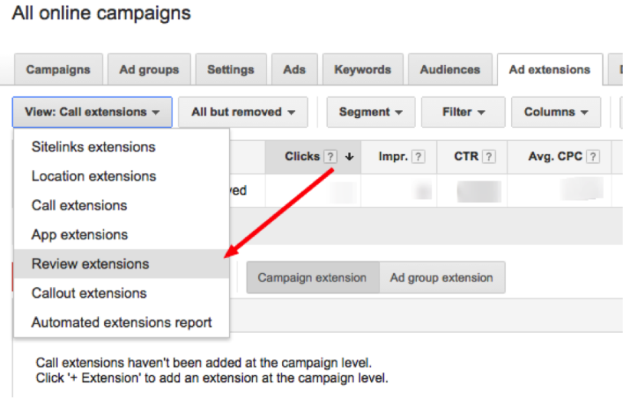This screenshot has height=398, width=623.
Task: Pick App extensions from the dropdown
Action: 80,235
